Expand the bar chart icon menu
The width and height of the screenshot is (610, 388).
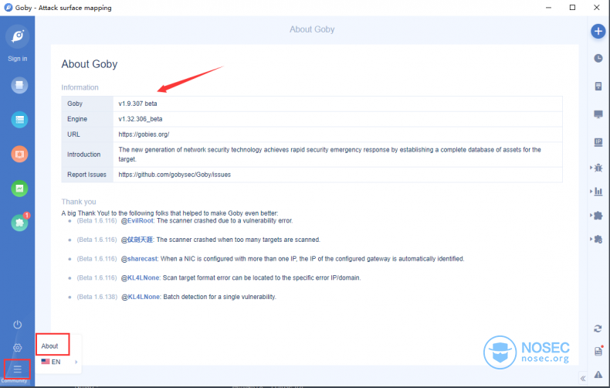click(x=597, y=191)
